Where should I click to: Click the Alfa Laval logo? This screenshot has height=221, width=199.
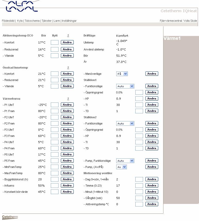tap(22, 6)
